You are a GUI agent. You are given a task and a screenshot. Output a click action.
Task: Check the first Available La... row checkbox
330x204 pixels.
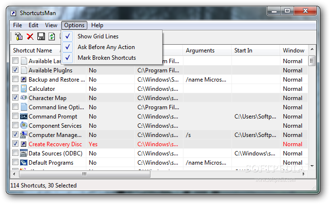pos(15,61)
